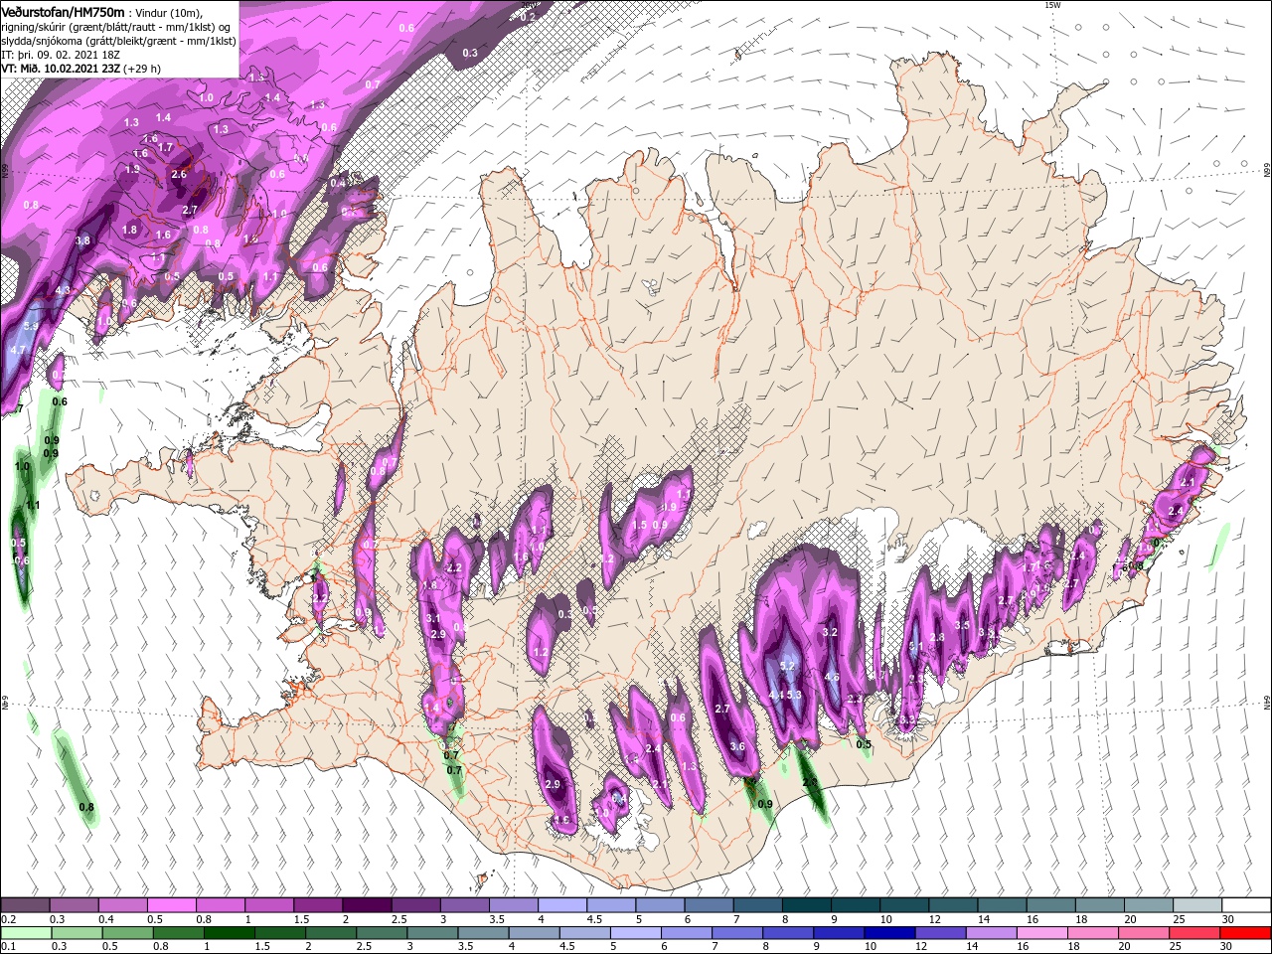Pick the white swatch ending the snow scale

coord(1246,905)
